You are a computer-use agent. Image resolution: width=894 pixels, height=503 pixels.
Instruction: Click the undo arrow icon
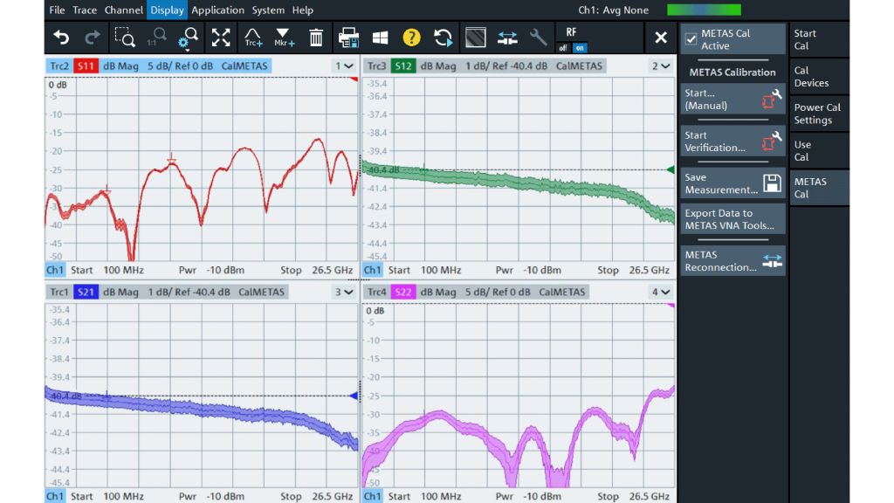(x=61, y=38)
